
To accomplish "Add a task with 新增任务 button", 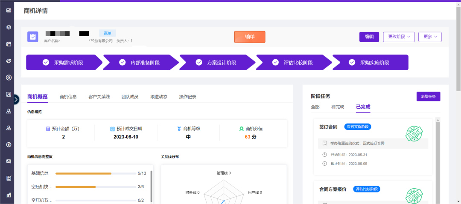I will click(429, 97).
